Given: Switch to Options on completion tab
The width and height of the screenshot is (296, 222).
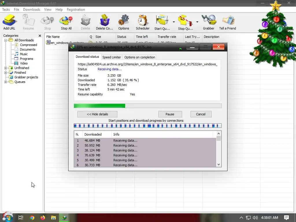Looking at the screenshot, I should click(x=140, y=57).
